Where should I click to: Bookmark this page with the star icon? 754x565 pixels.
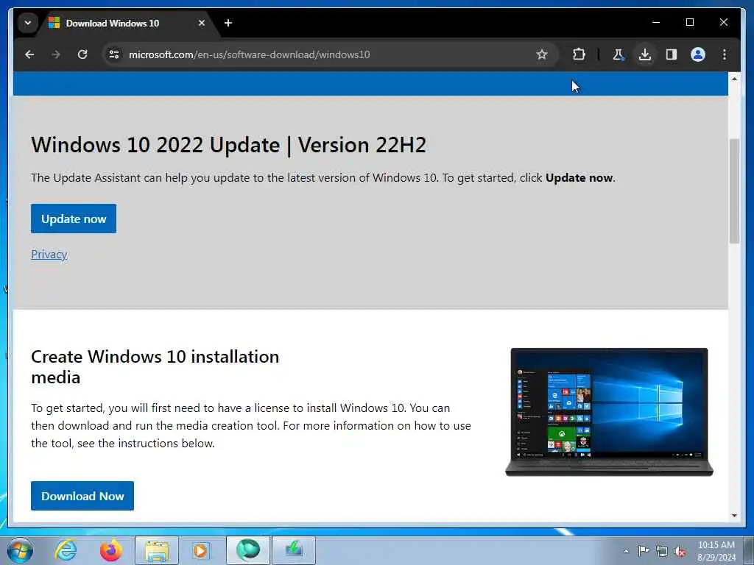(x=542, y=54)
